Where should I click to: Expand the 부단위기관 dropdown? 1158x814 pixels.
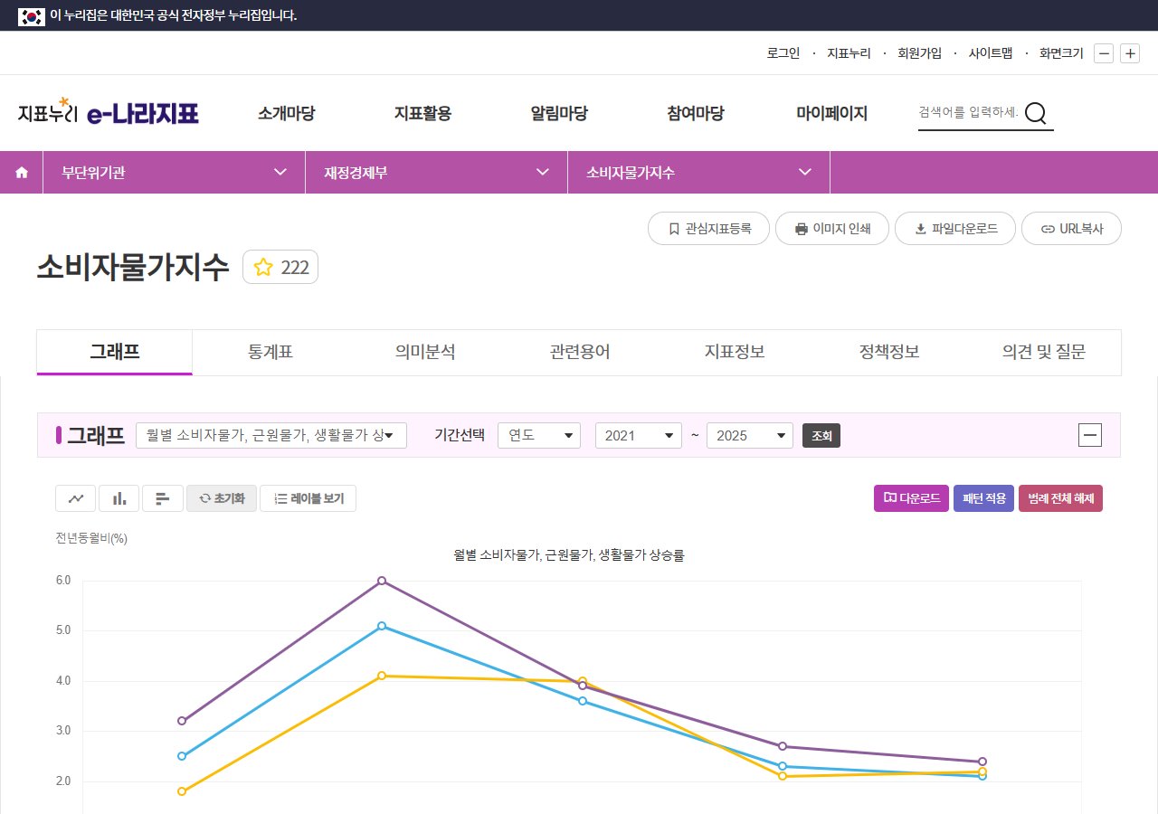click(174, 173)
